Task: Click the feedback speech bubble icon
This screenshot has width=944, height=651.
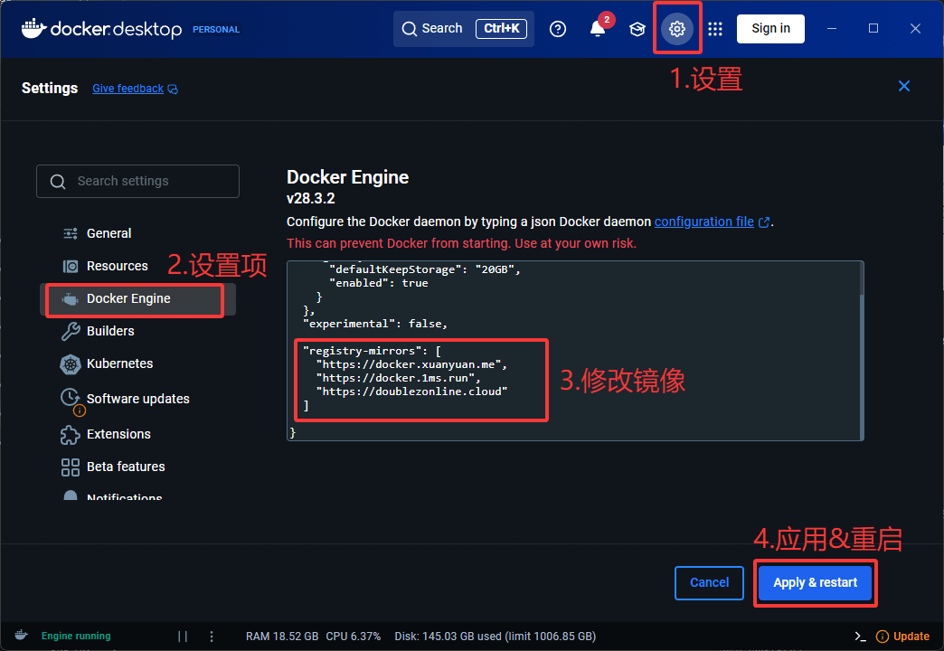Action: (x=173, y=90)
